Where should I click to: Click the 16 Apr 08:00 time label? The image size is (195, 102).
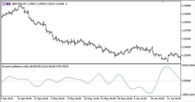point(25,99)
